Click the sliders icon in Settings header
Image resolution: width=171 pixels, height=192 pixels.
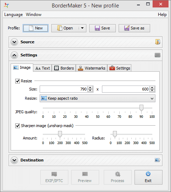(x=158, y=55)
